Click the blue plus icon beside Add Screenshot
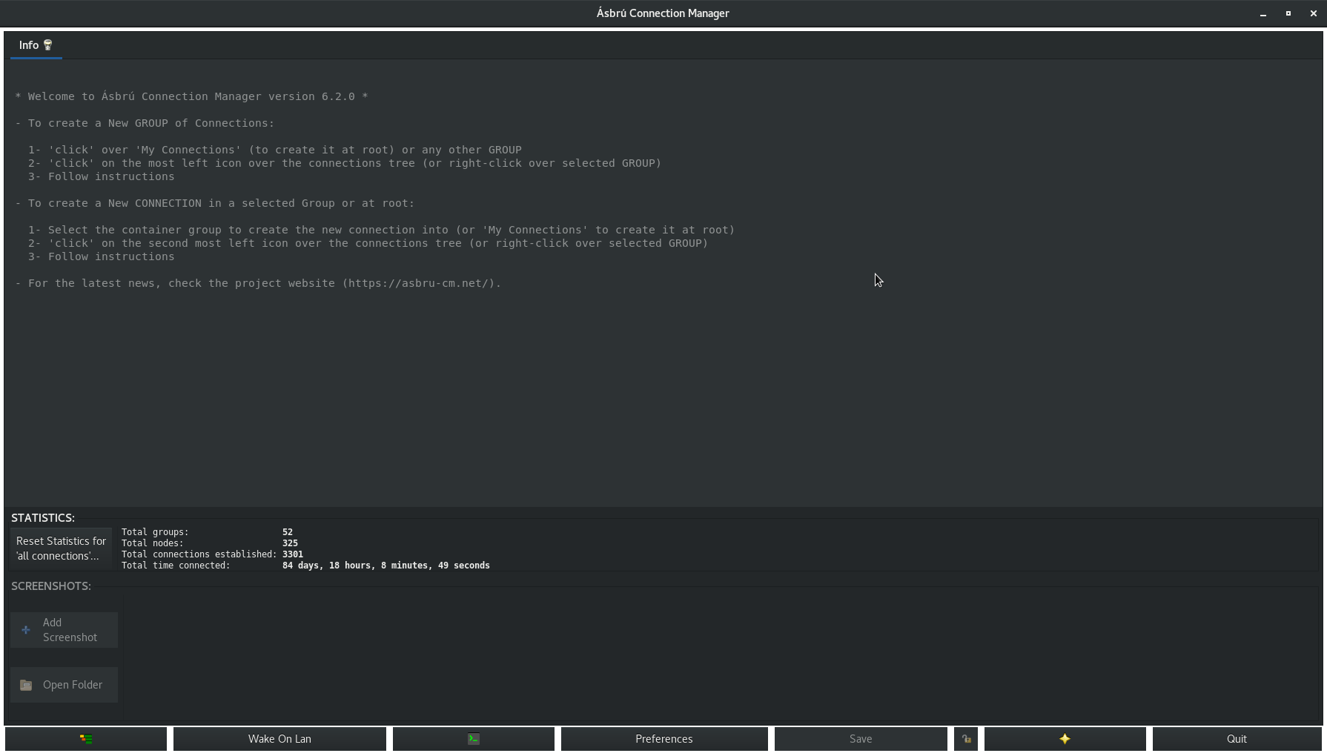 coord(24,629)
